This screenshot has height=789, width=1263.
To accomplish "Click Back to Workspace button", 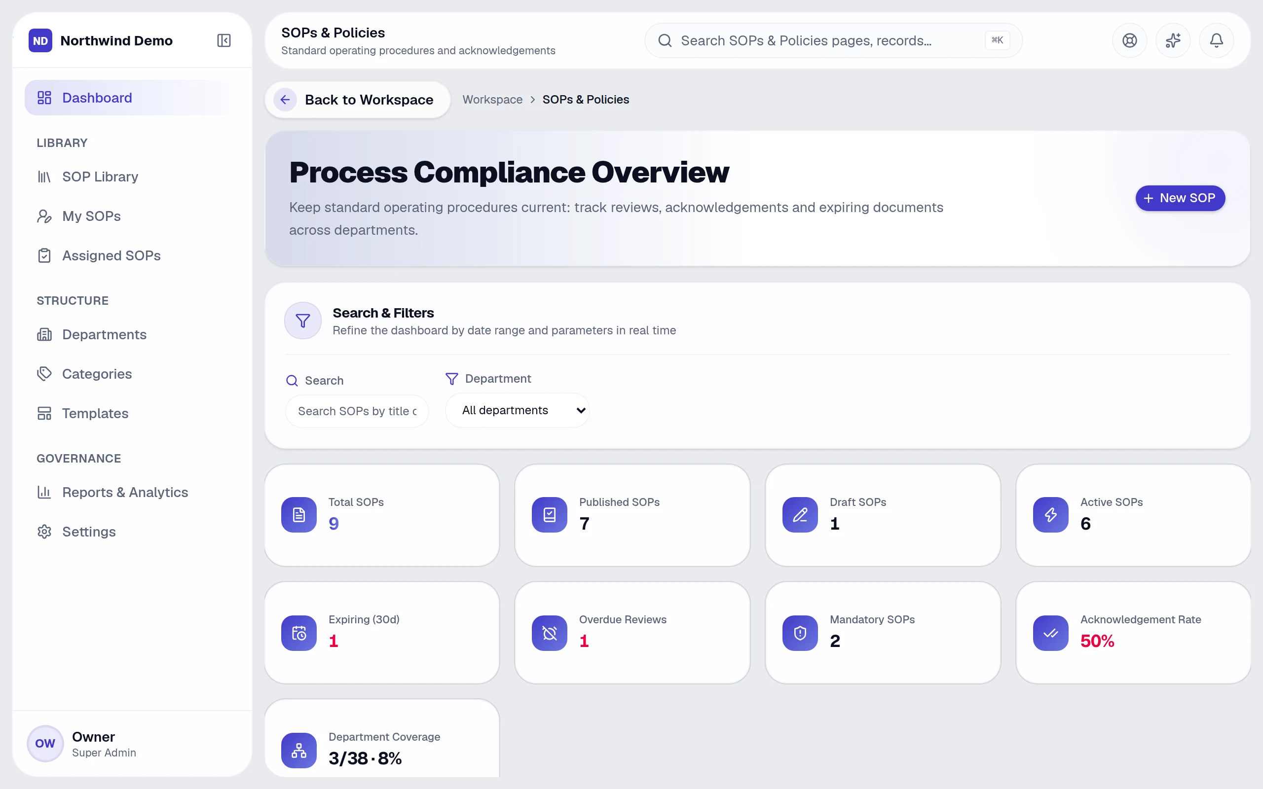I will click(x=358, y=100).
